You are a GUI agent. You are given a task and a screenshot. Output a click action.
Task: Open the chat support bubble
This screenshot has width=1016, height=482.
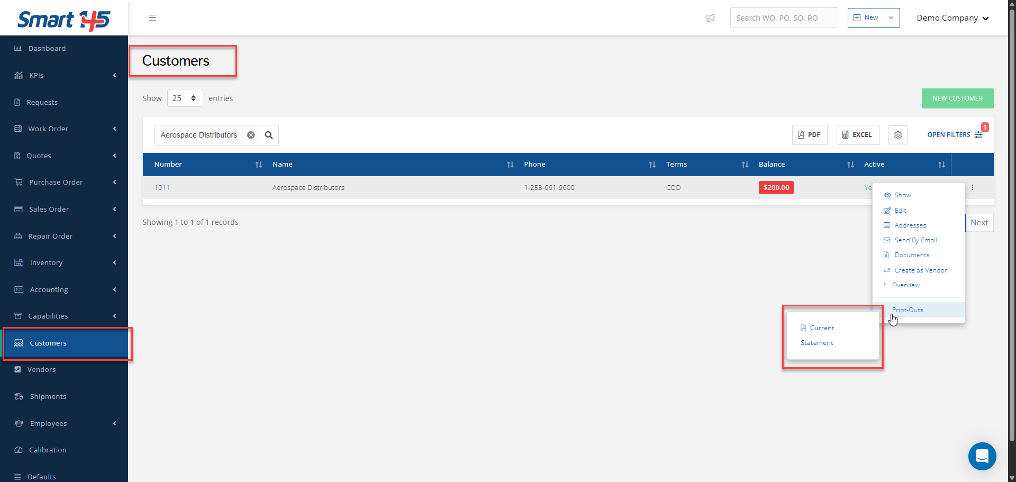(982, 456)
